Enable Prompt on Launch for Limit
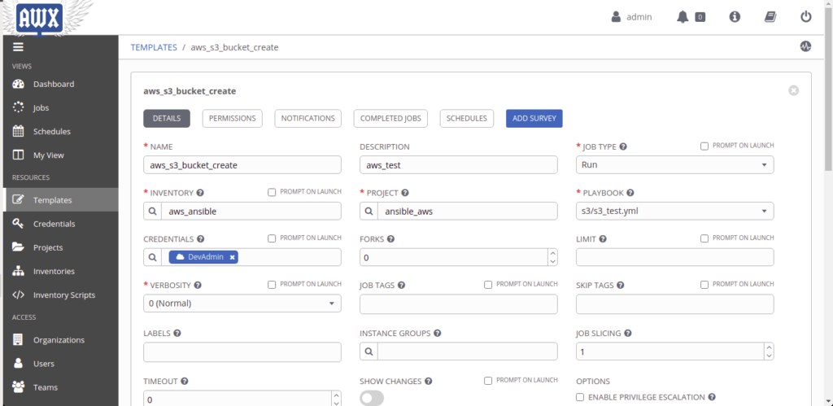The height and width of the screenshot is (406, 833). (704, 238)
